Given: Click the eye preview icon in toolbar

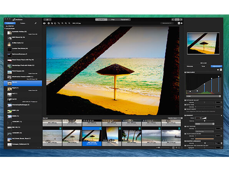Looking at the screenshot, I should coord(44,23).
